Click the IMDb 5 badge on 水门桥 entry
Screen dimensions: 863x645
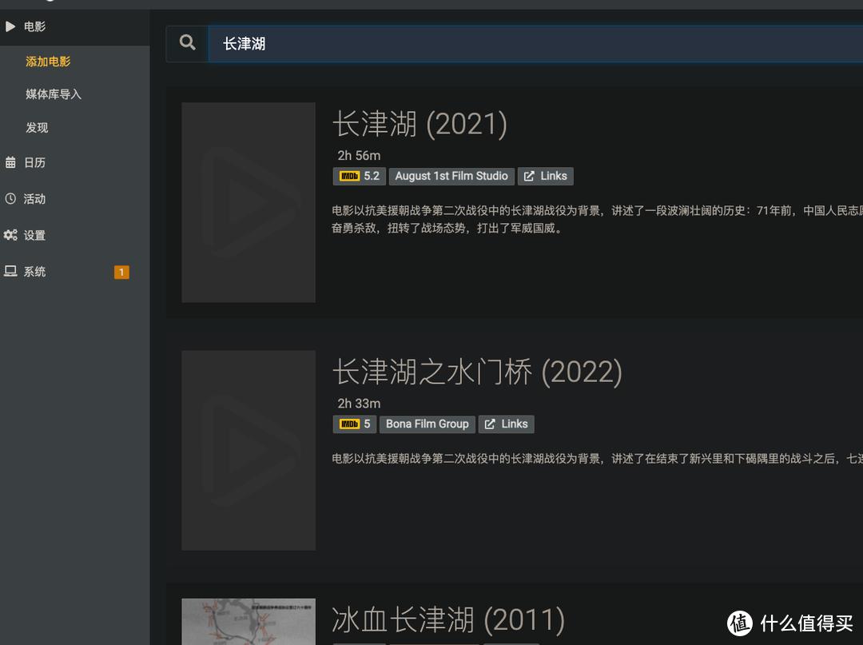tap(354, 424)
